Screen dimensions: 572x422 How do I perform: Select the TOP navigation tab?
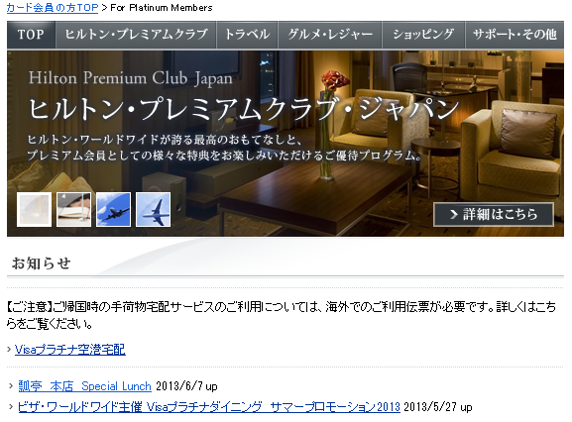click(31, 35)
